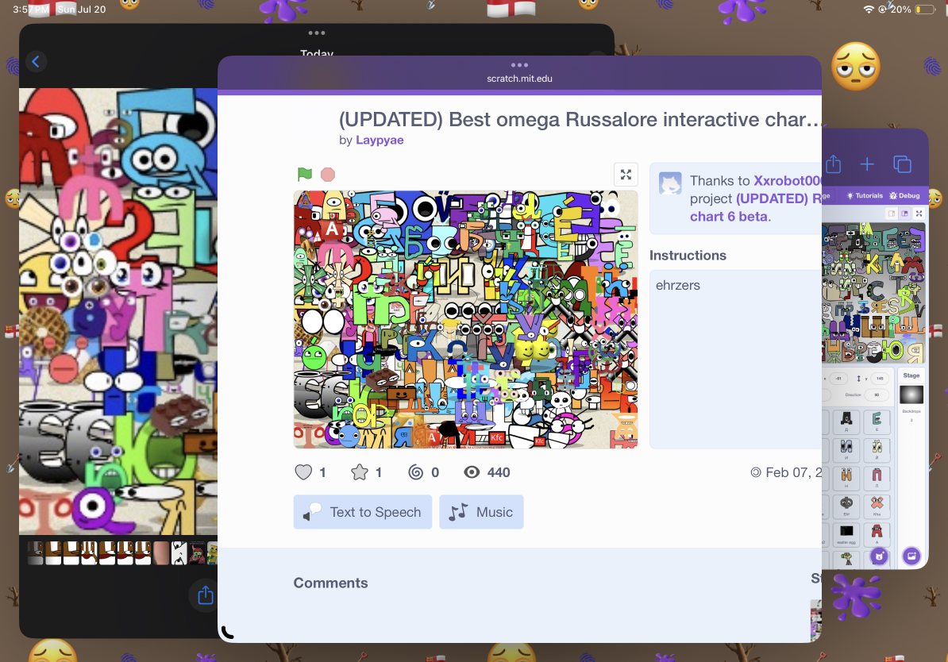Tap the 'Instructions' heading
The height and width of the screenshot is (662, 948).
pyautogui.click(x=688, y=255)
